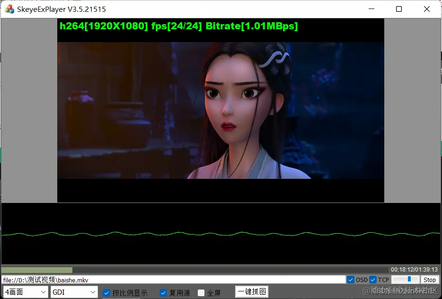
Task: Uncheck the 复用源 checkbox
Action: 163,293
